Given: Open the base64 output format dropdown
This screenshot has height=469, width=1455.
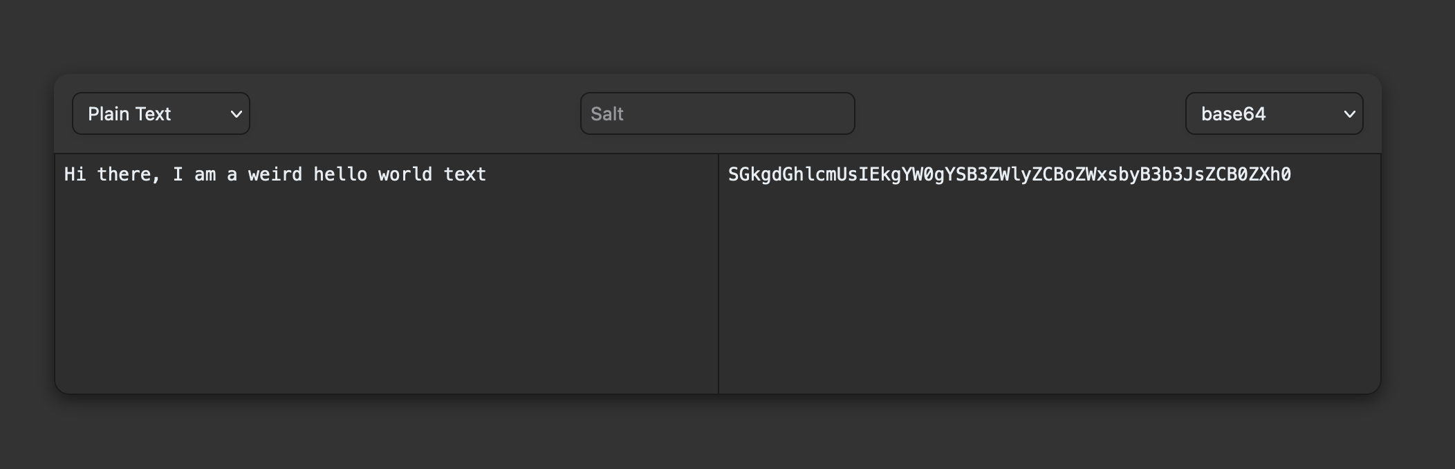Looking at the screenshot, I should click(x=1274, y=113).
